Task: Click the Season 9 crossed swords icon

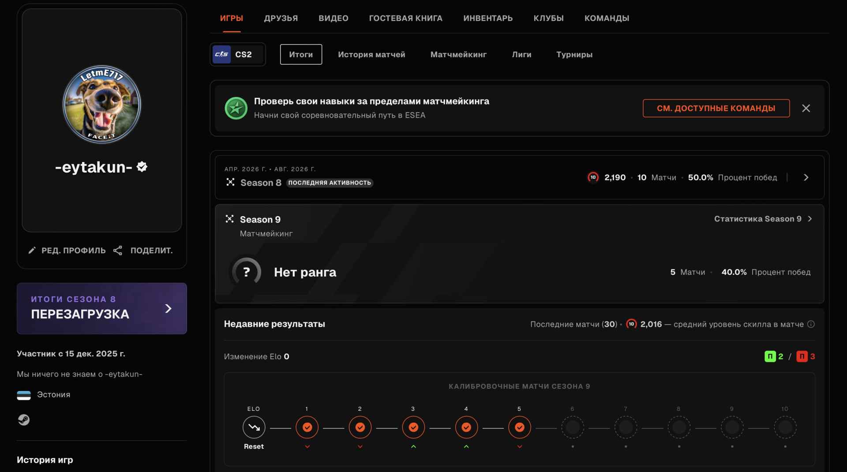Action: tap(230, 219)
